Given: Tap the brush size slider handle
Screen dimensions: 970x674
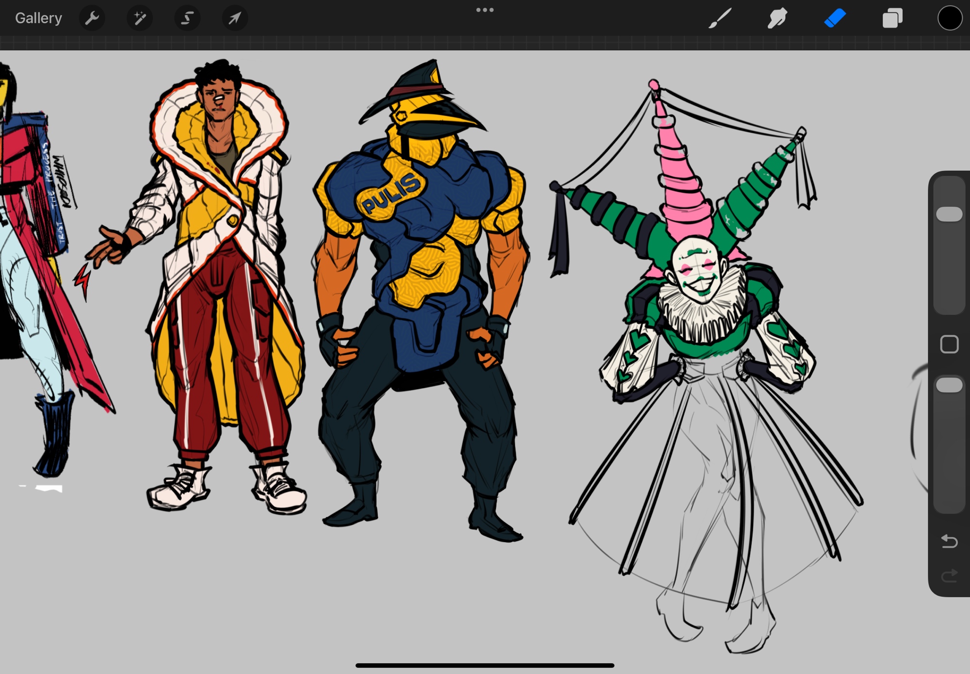Looking at the screenshot, I should (949, 214).
